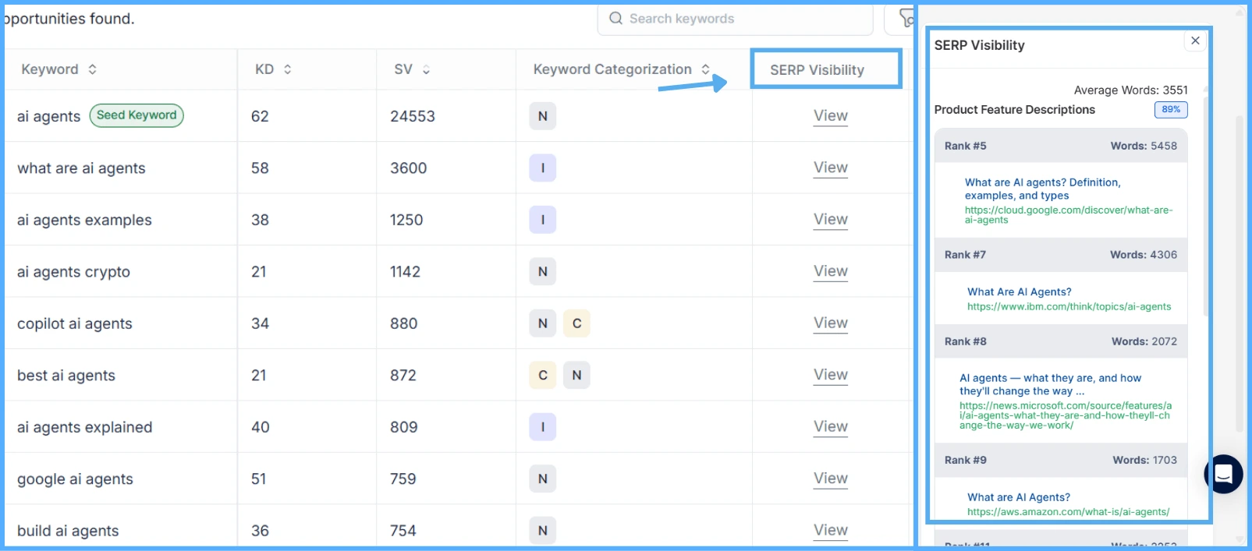
Task: Open the chat support bubble icon
Action: pos(1224,474)
